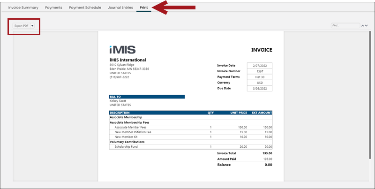Open the Invoice Summary tab

click(23, 8)
